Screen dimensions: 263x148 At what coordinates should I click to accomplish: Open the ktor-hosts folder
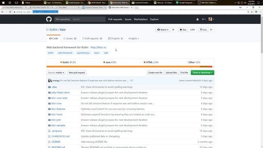57,114
